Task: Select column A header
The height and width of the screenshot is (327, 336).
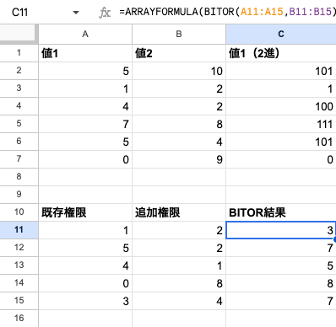Action: (85, 34)
